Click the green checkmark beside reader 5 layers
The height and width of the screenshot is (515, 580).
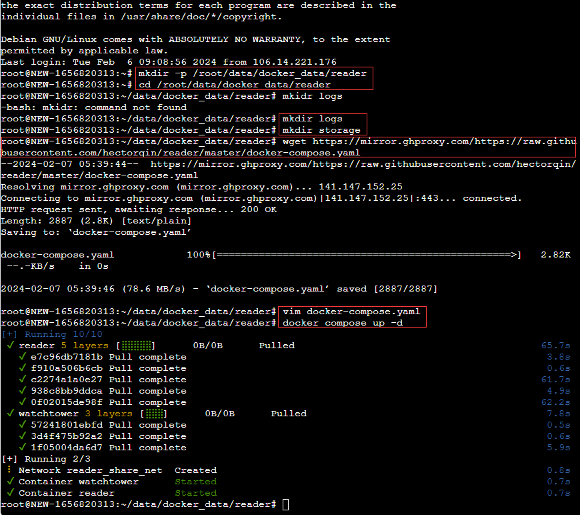(x=10, y=346)
